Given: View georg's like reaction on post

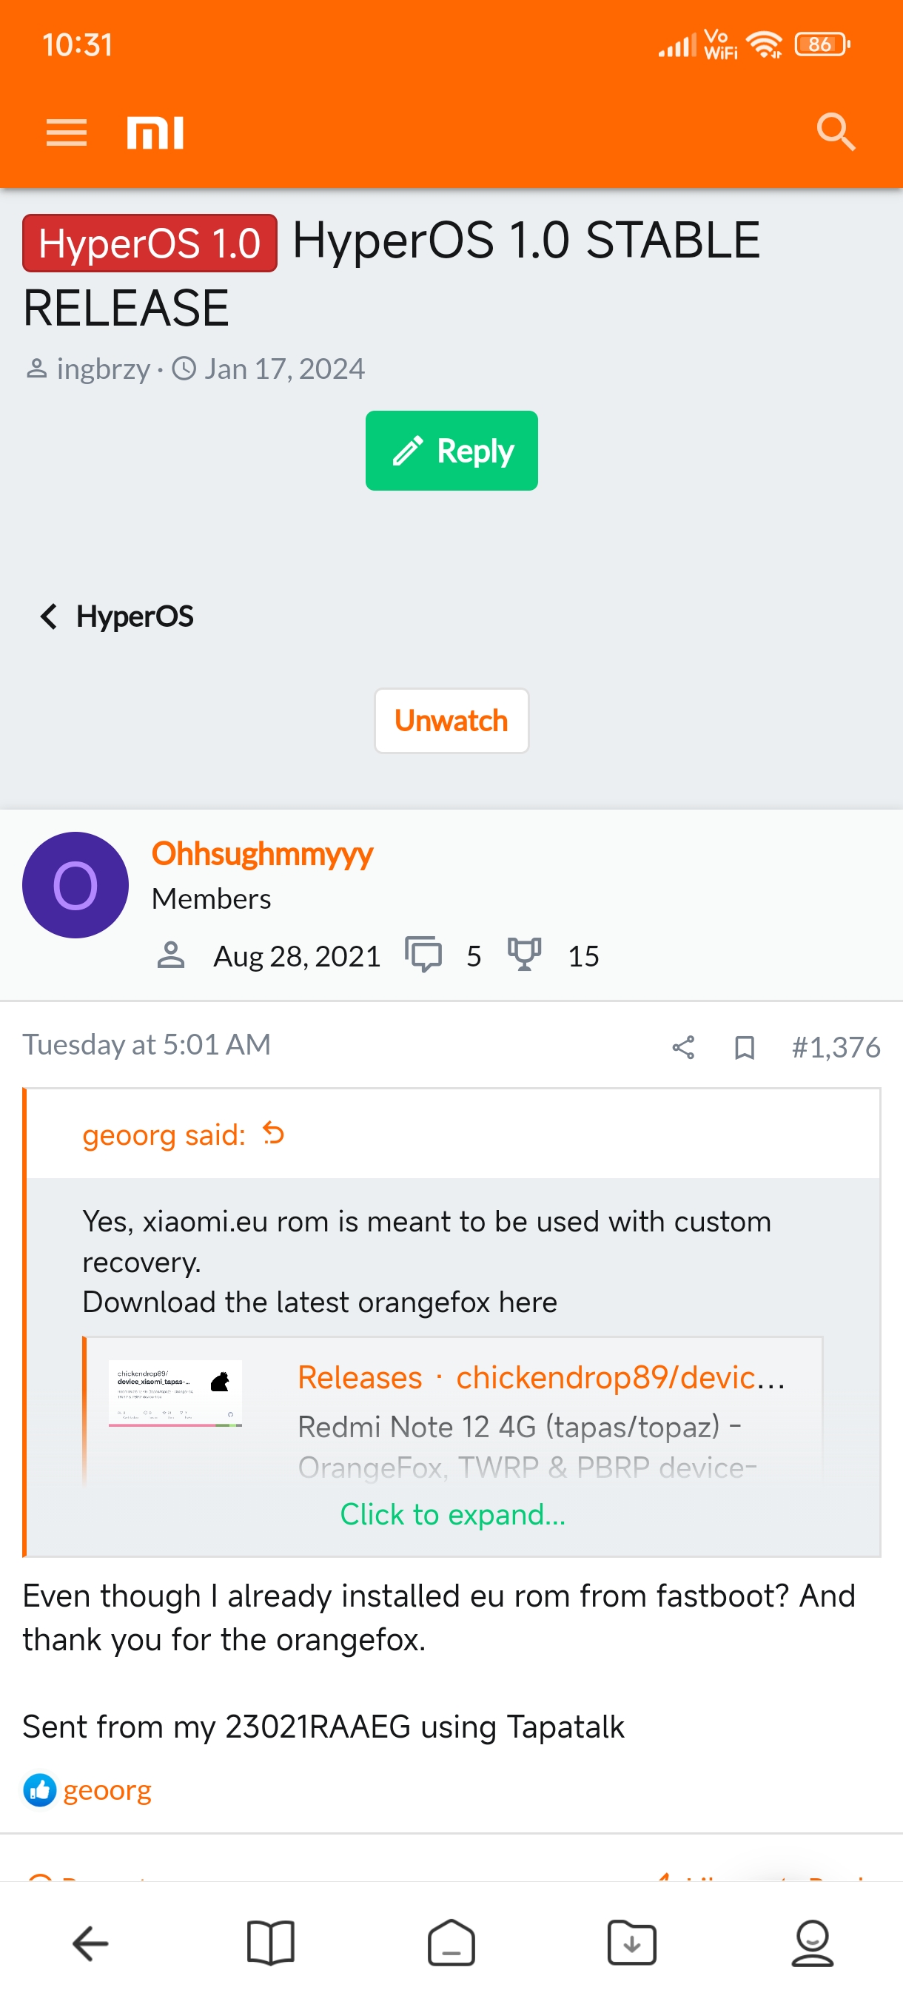Looking at the screenshot, I should (107, 1789).
